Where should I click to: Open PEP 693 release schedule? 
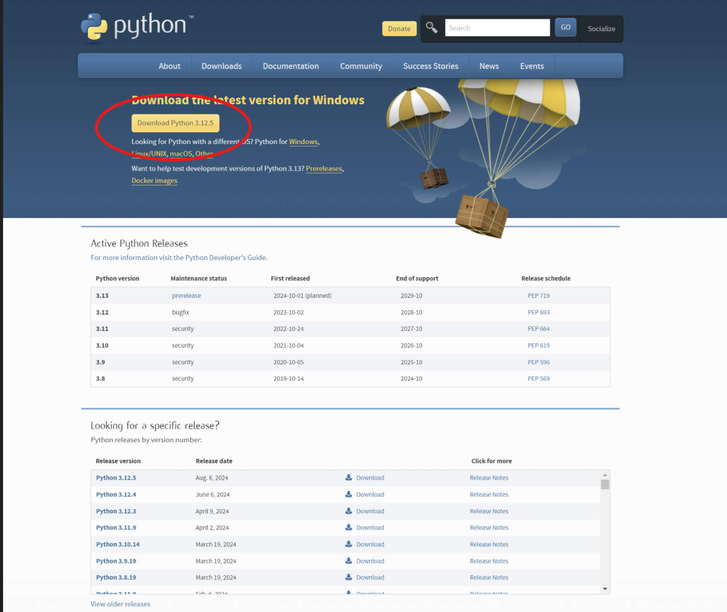coord(538,312)
